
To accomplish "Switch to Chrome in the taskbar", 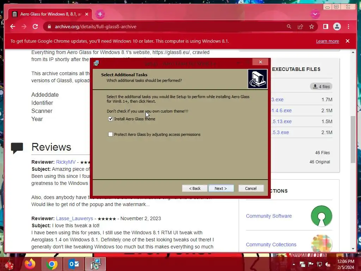I will coord(52,264).
